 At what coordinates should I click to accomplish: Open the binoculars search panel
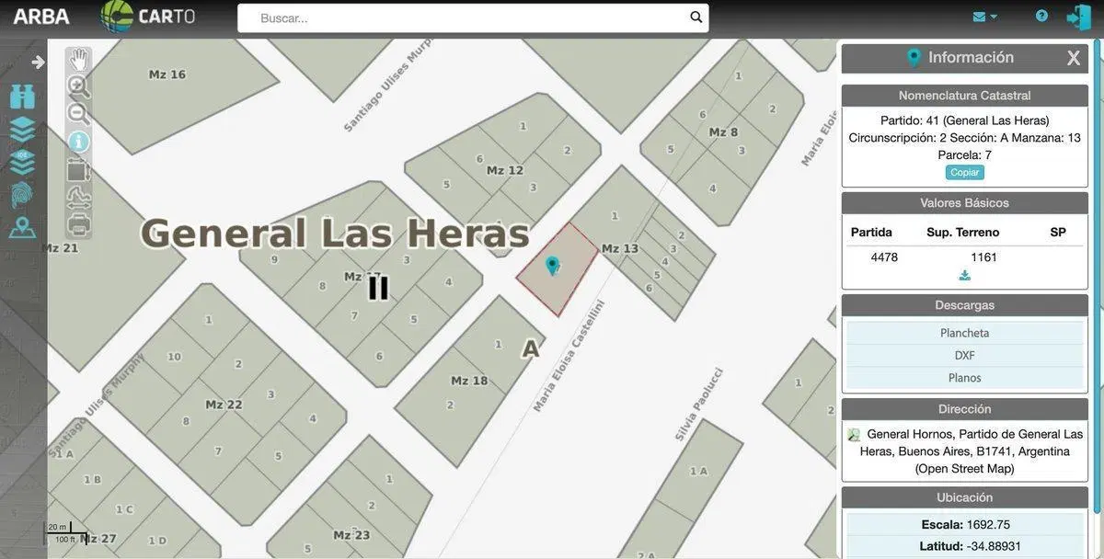point(22,97)
